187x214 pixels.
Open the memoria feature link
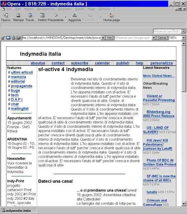[19, 77]
